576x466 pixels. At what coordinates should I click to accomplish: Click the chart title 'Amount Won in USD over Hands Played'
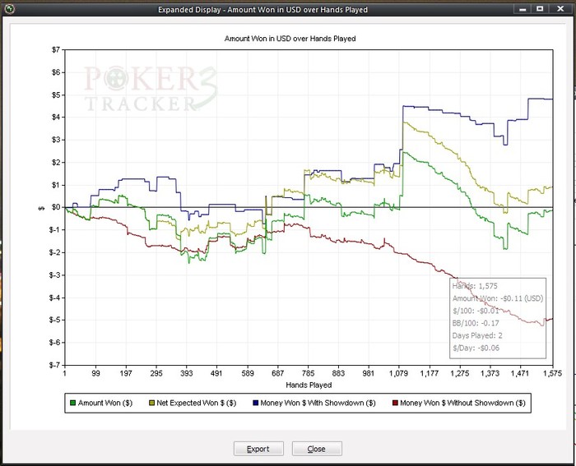click(x=290, y=39)
